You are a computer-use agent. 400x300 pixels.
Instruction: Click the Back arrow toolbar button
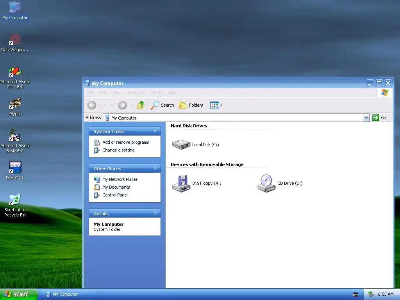pyautogui.click(x=92, y=105)
